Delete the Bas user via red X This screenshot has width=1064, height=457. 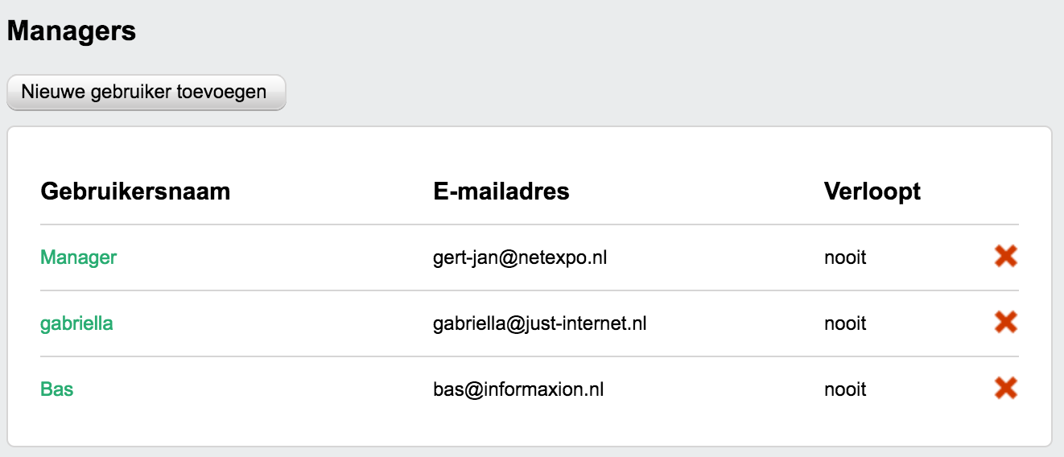pos(1006,389)
